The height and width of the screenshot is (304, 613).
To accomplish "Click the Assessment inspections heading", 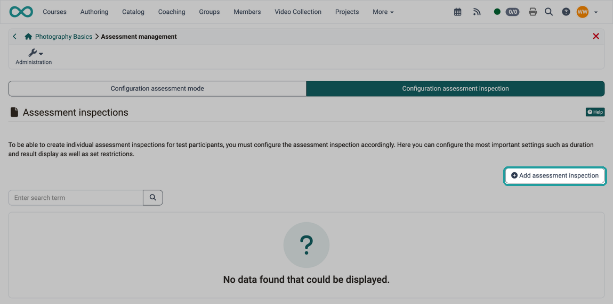I will point(76,112).
